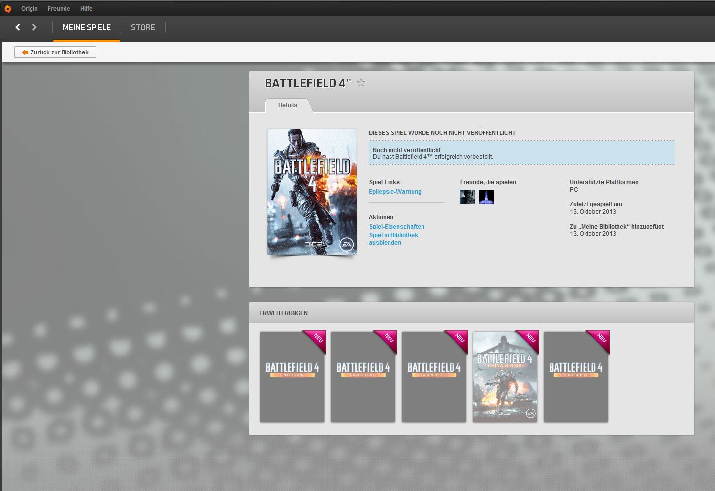Go forward with the right arrow
This screenshot has height=491, width=715.
pyautogui.click(x=34, y=27)
